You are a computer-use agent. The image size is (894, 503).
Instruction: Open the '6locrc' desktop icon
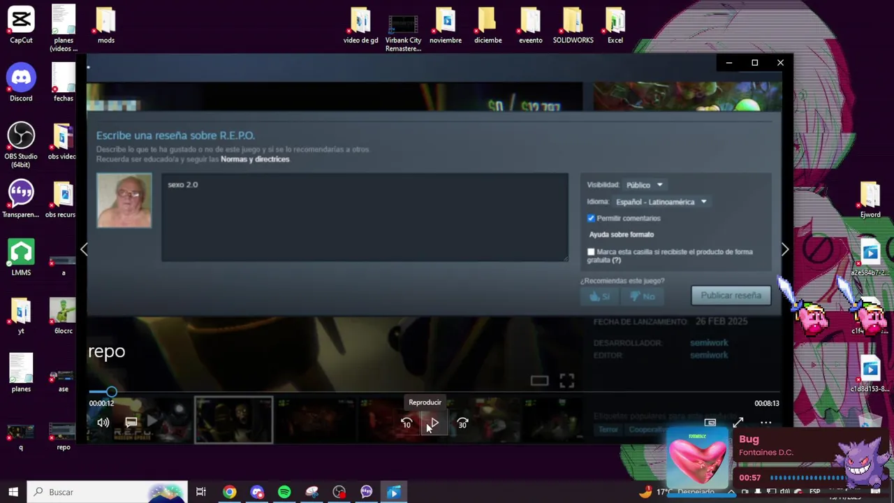[x=64, y=316]
